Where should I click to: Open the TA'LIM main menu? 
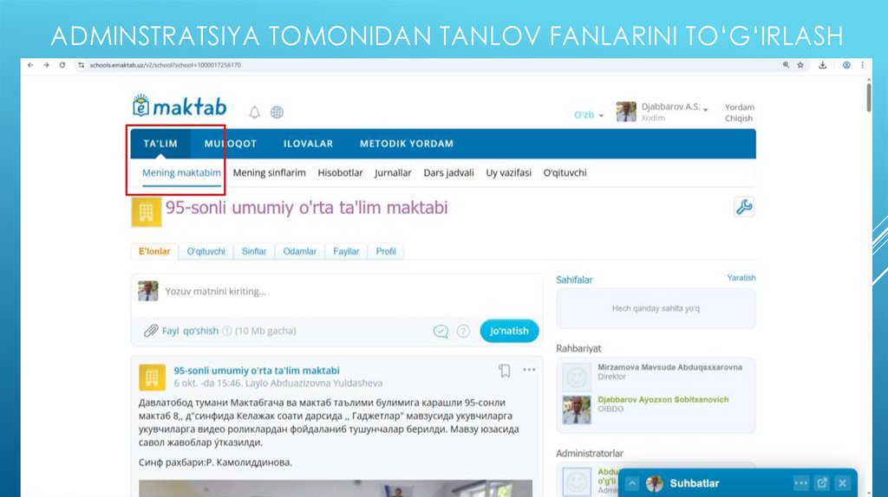pyautogui.click(x=160, y=144)
